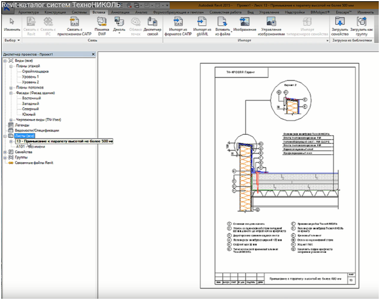The width and height of the screenshot is (380, 300).
Task: Expand the Планы потолков node
Action: 11,88
